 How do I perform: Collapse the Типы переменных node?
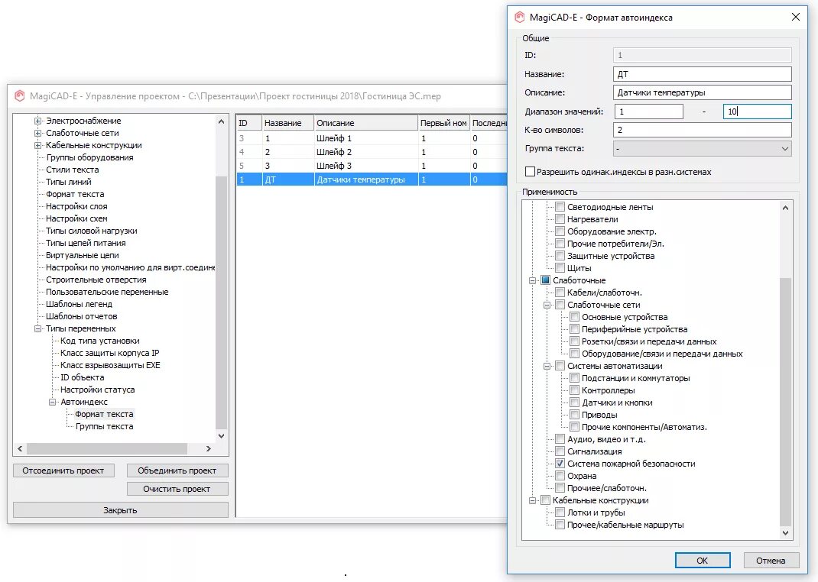(x=37, y=328)
